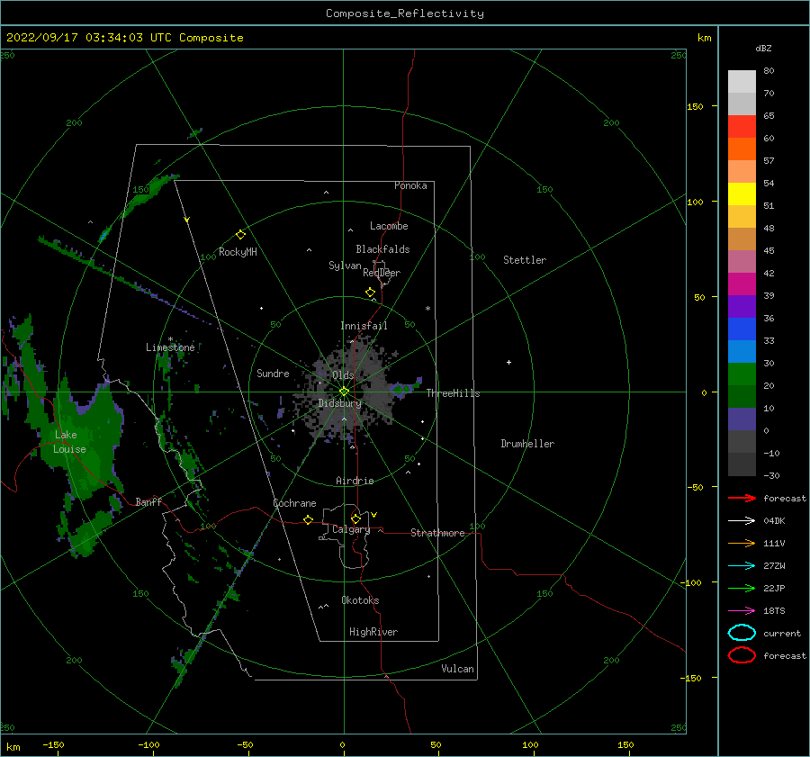810x757 pixels.
Task: Click the cyan 27ZW arrow in legend
Action: (x=742, y=566)
